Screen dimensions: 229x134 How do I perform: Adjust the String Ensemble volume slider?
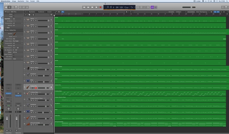point(43,125)
